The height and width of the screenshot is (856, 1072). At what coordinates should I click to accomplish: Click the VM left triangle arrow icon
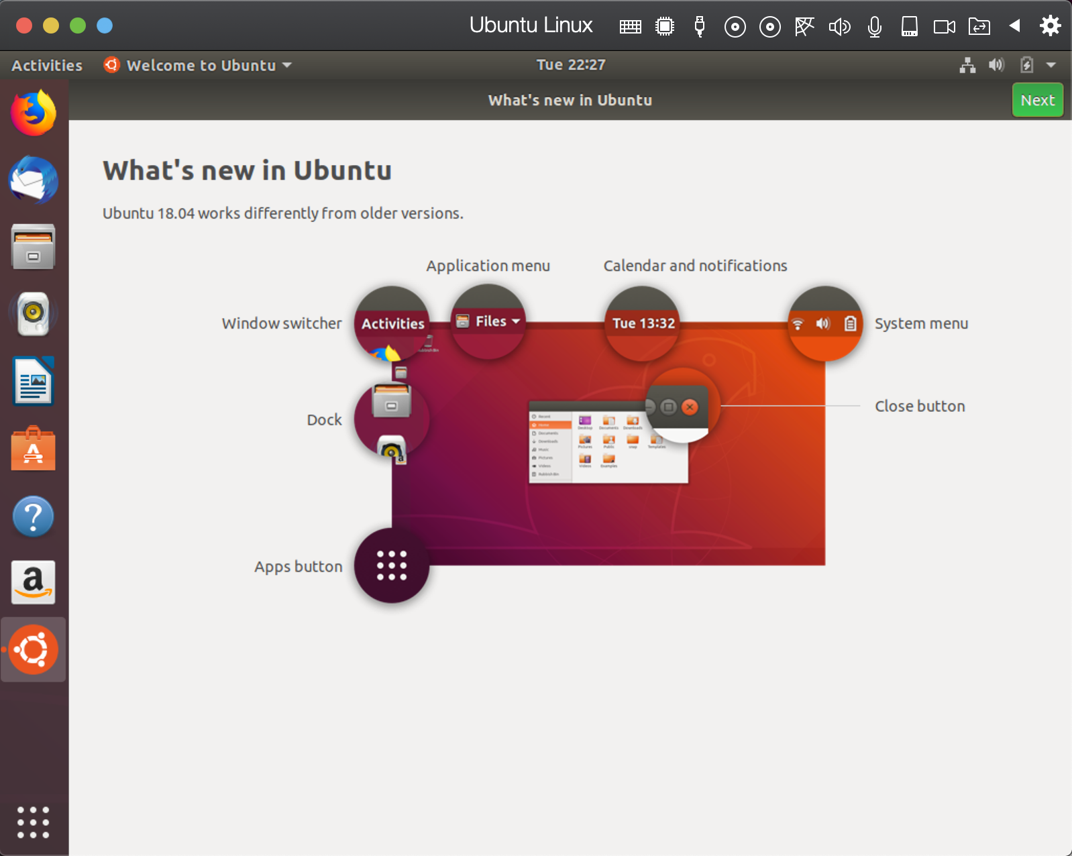[x=1014, y=25]
